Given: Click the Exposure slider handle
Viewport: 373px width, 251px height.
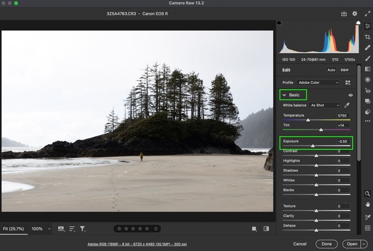Looking at the screenshot, I should click(x=313, y=146).
